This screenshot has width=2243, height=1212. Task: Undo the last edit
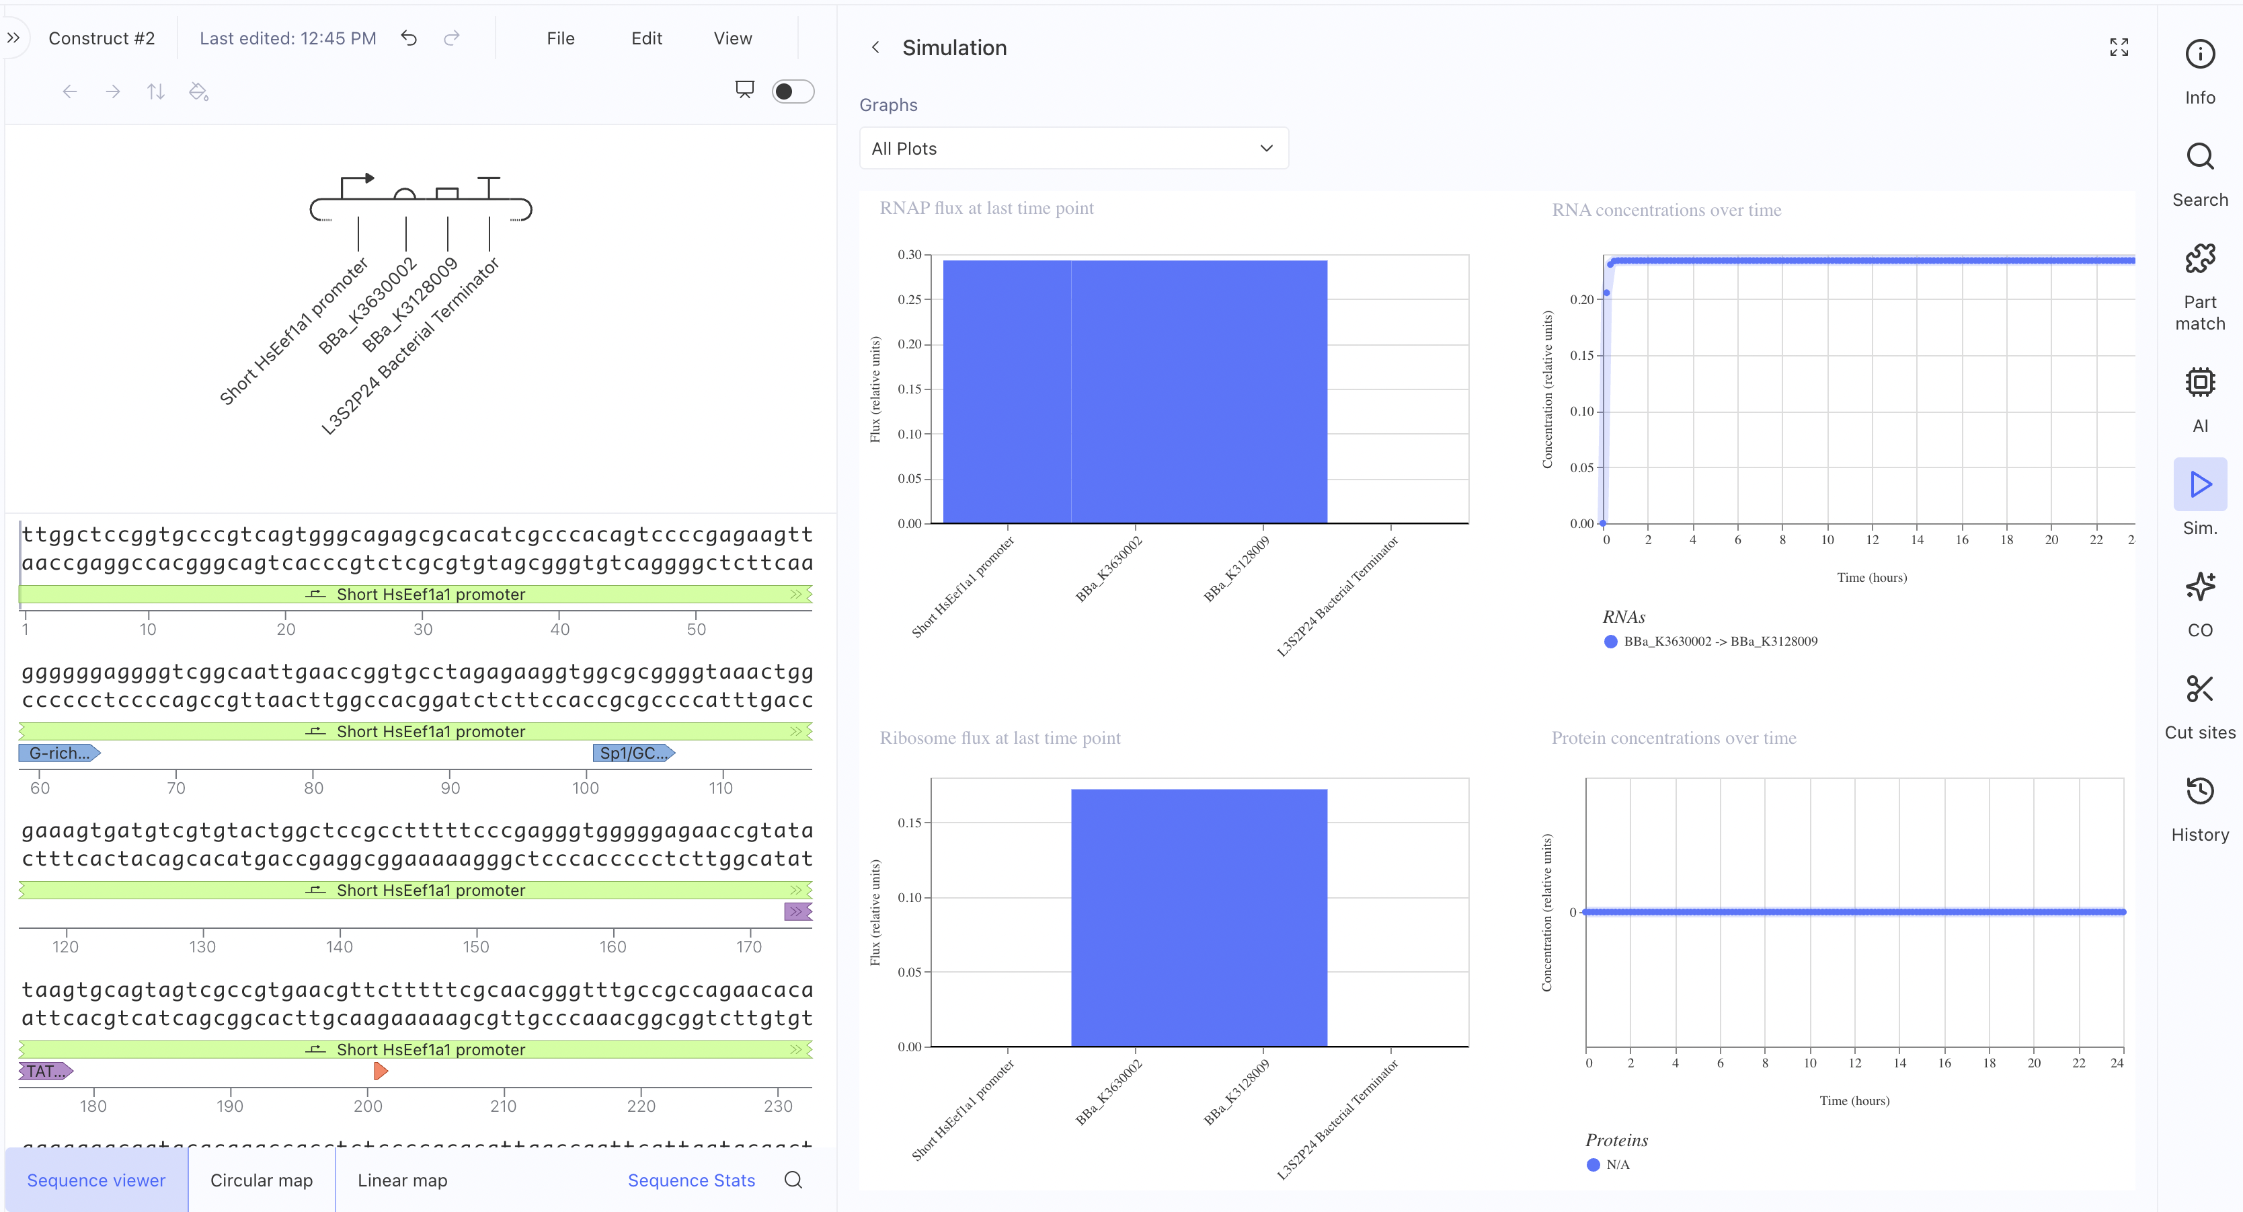click(408, 38)
